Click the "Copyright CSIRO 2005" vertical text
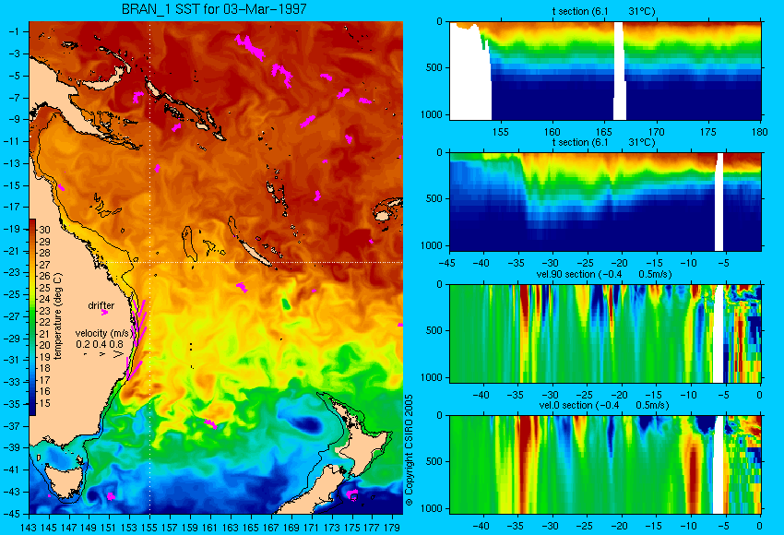The width and height of the screenshot is (784, 535). tap(409, 450)
